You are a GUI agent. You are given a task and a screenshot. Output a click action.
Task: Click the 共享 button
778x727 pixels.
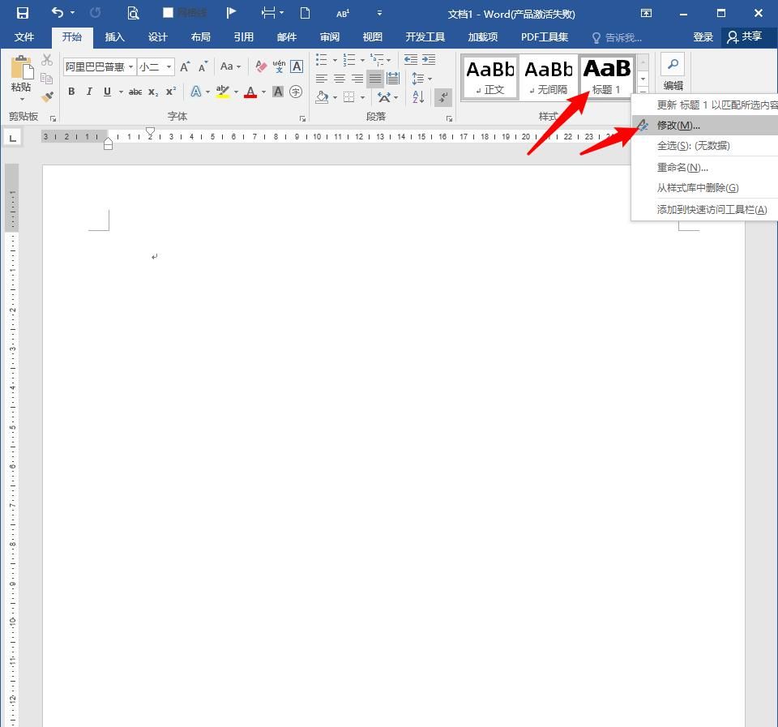click(x=747, y=36)
